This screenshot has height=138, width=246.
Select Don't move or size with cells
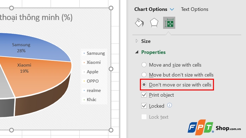pyautogui.click(x=144, y=85)
